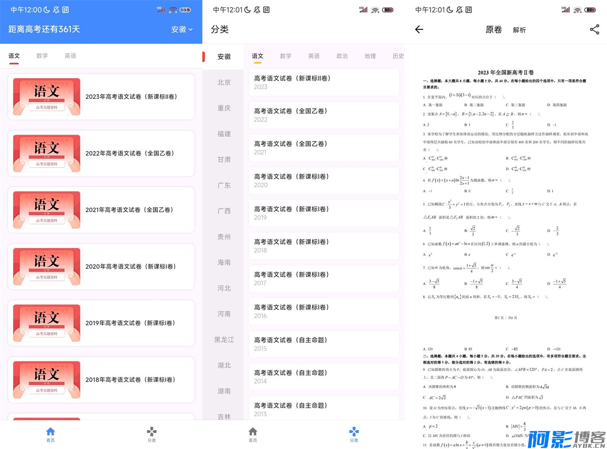Tap 首页 home icon in left screen

point(51,435)
